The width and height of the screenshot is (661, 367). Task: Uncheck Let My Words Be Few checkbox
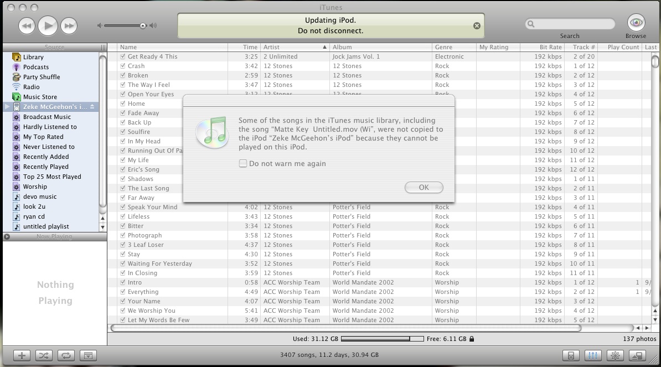(123, 321)
